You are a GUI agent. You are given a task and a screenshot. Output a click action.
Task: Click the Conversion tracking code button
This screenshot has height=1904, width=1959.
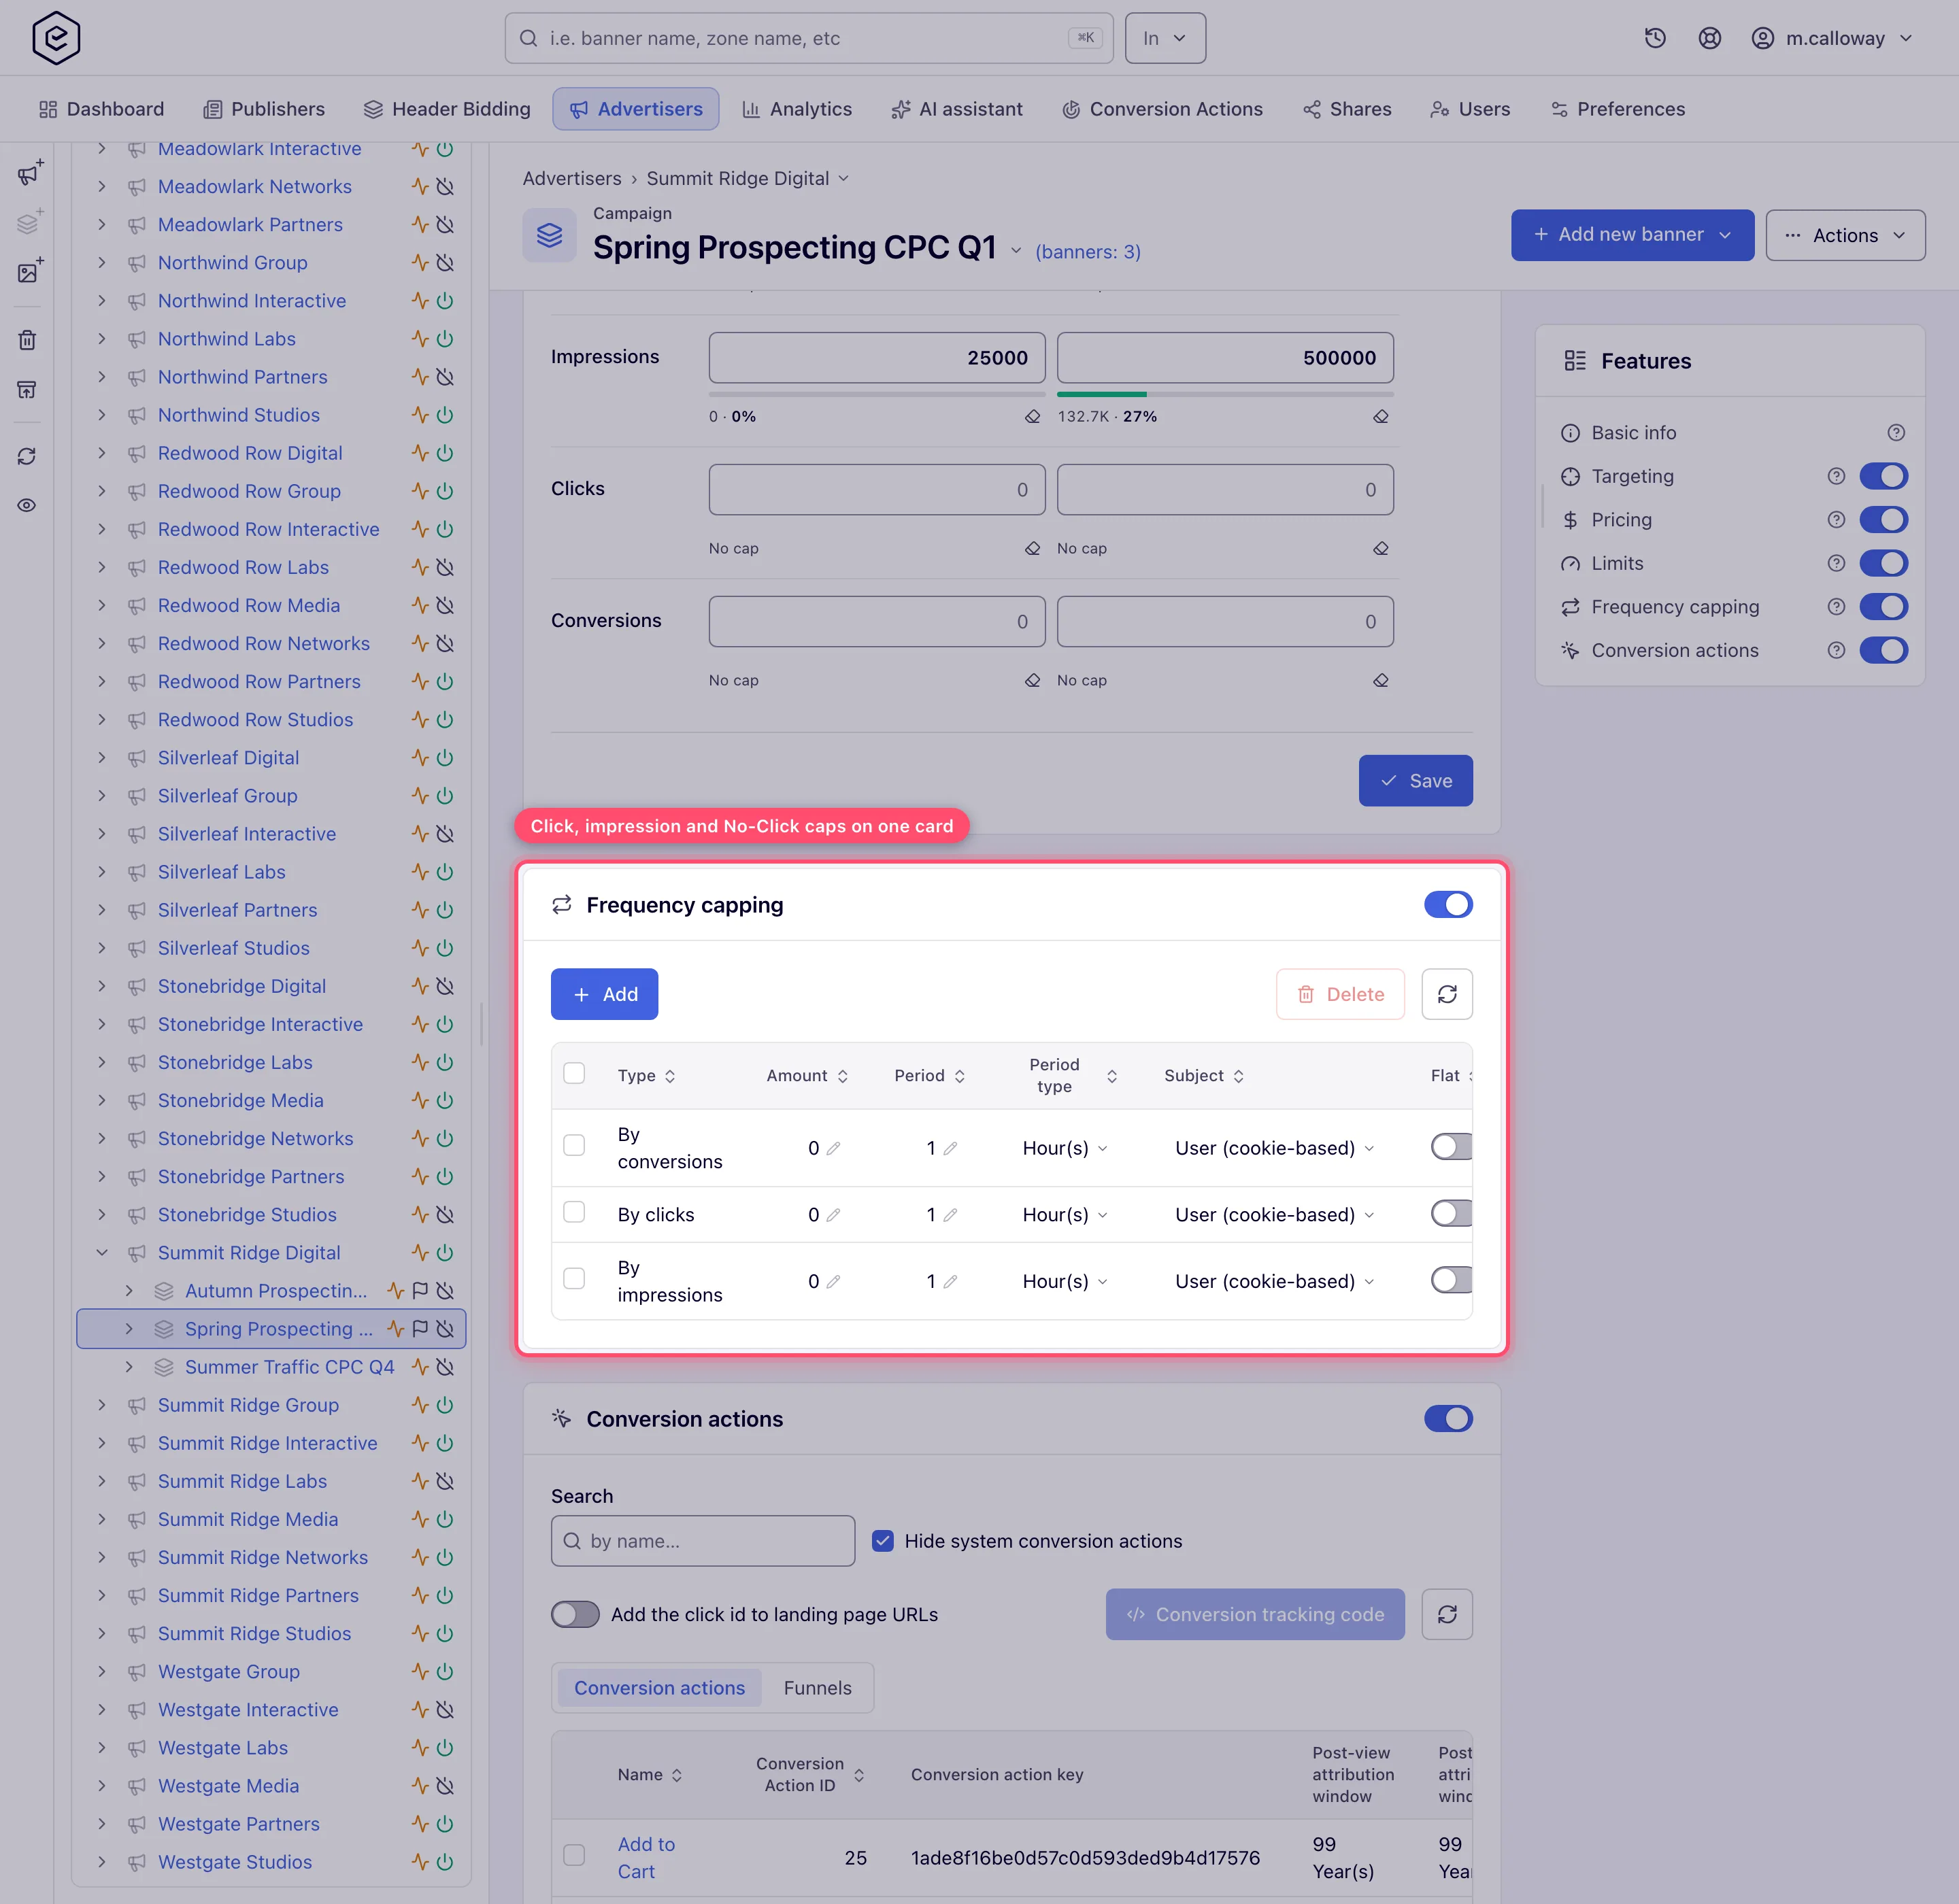tap(1254, 1614)
